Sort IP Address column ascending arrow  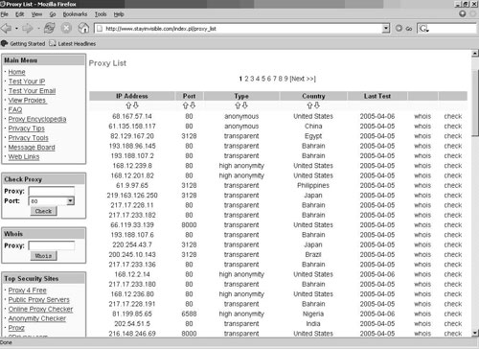[128, 105]
